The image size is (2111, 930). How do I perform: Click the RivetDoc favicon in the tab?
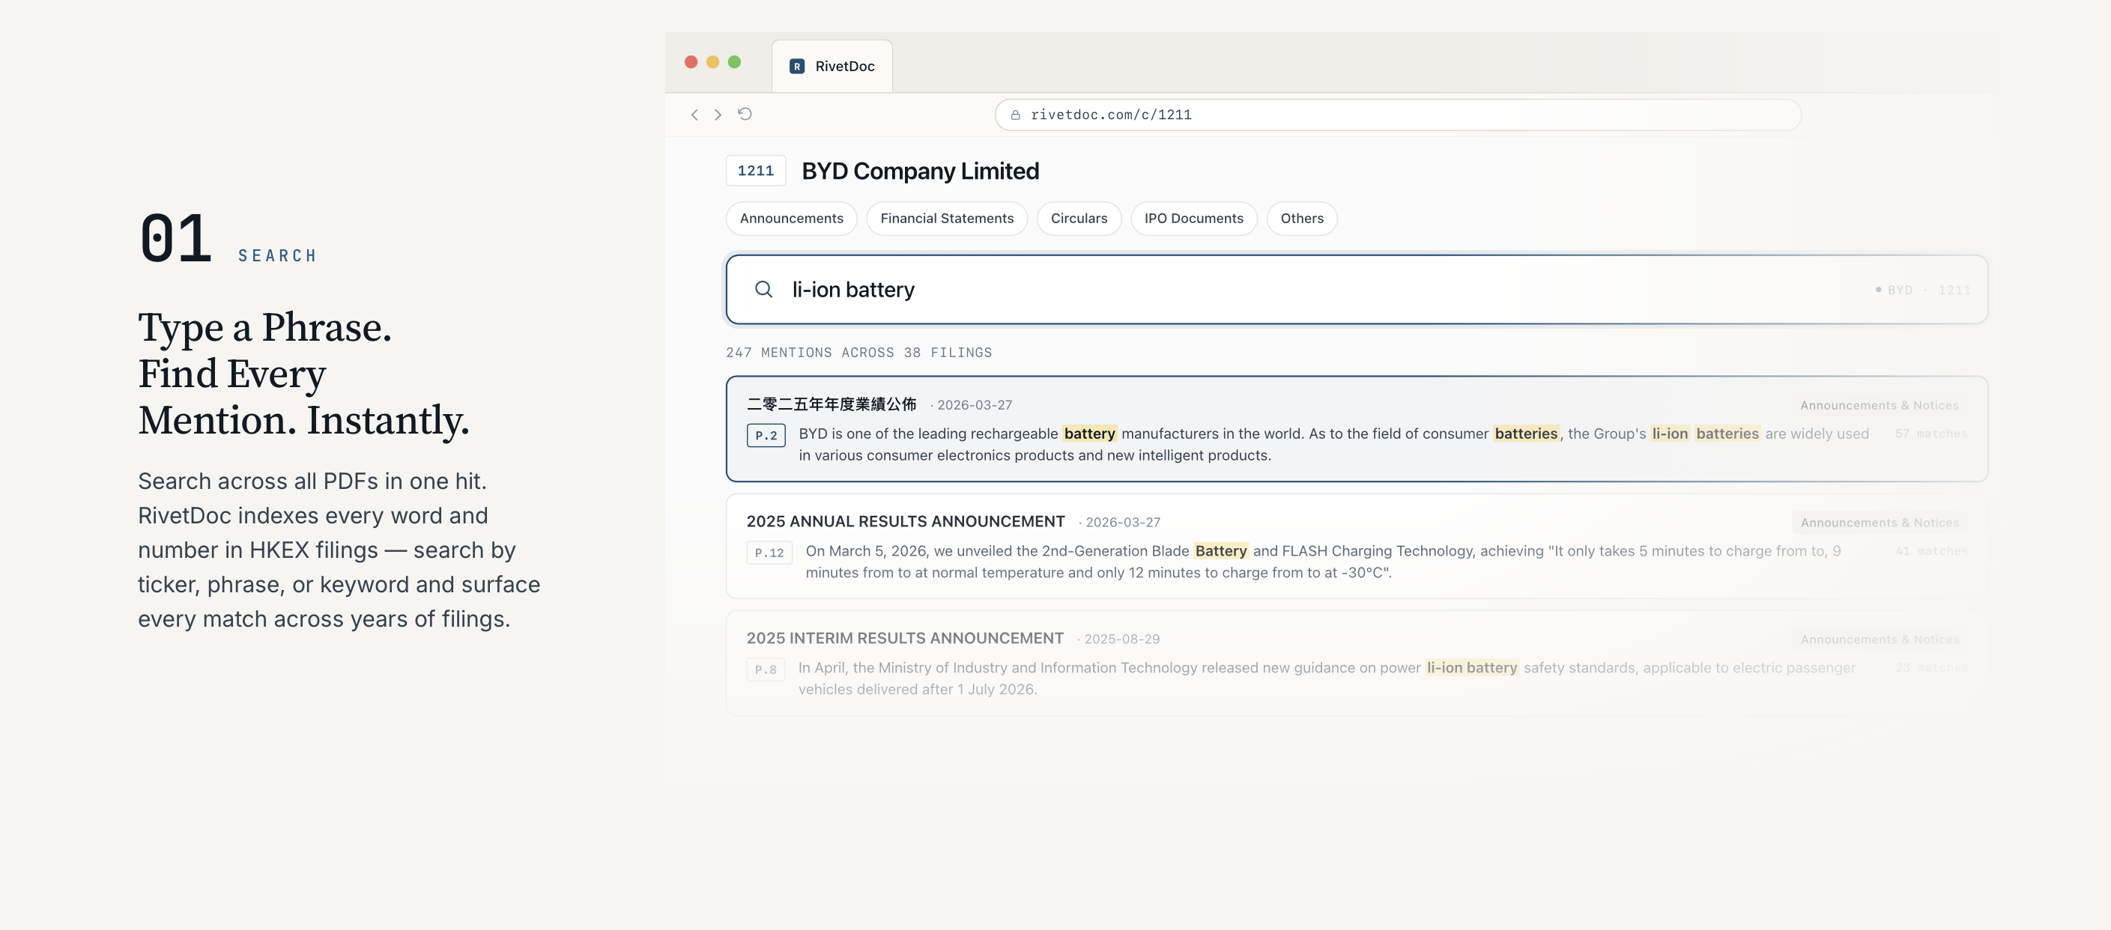point(796,67)
